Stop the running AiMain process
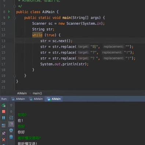 pyautogui.click(x=4, y=112)
